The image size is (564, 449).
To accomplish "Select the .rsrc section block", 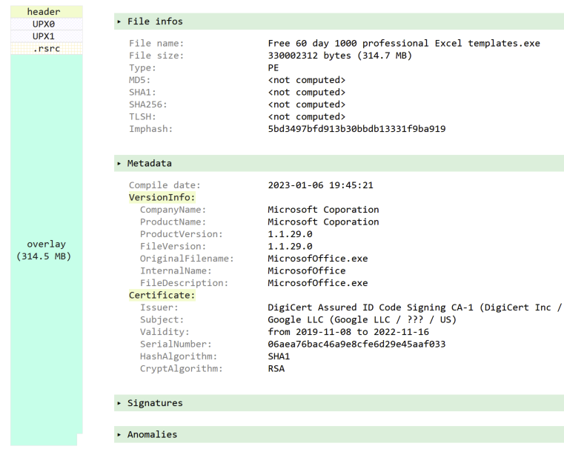I will tap(47, 49).
